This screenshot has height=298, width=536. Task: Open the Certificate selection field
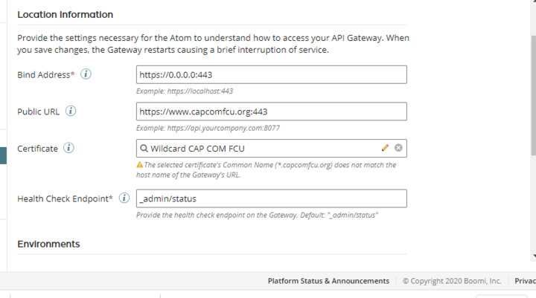pyautogui.click(x=261, y=149)
